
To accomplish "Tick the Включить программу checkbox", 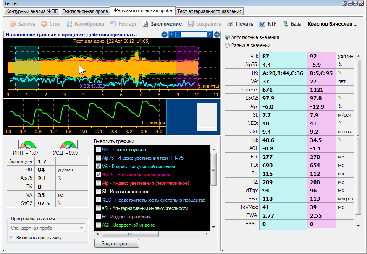I will click(x=13, y=238).
